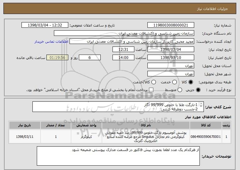
Task: Click the remaining days field showing 6
Action: coord(90,58)
